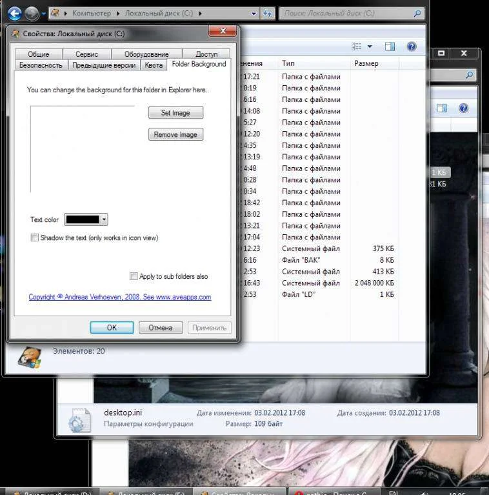Switch to the Безопасность tab
Image resolution: width=489 pixels, height=495 pixels.
click(x=41, y=65)
